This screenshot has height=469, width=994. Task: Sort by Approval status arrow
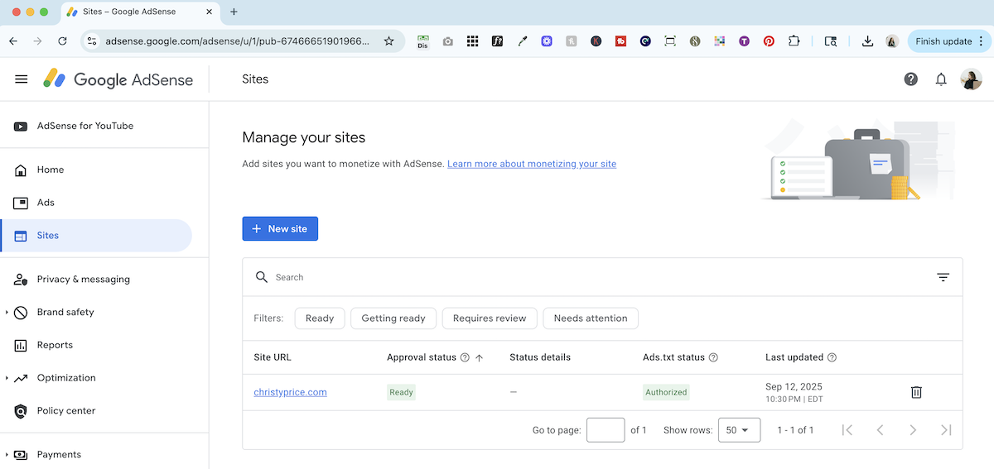click(x=480, y=357)
